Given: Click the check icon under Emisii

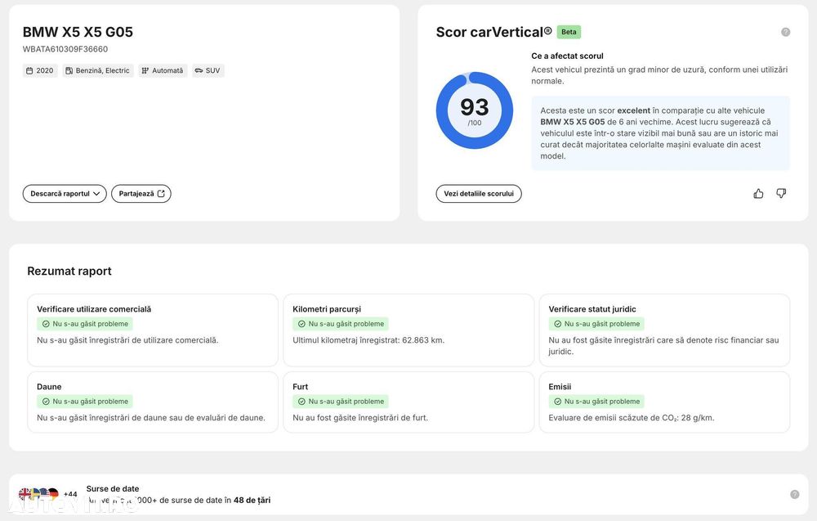Looking at the screenshot, I should pyautogui.click(x=557, y=402).
